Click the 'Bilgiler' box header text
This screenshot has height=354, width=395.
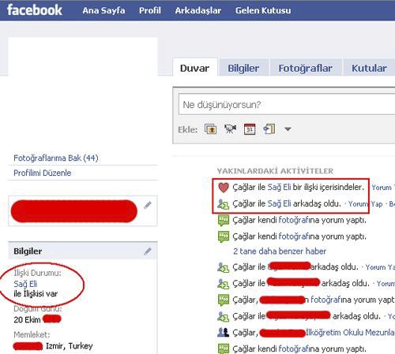[28, 251]
